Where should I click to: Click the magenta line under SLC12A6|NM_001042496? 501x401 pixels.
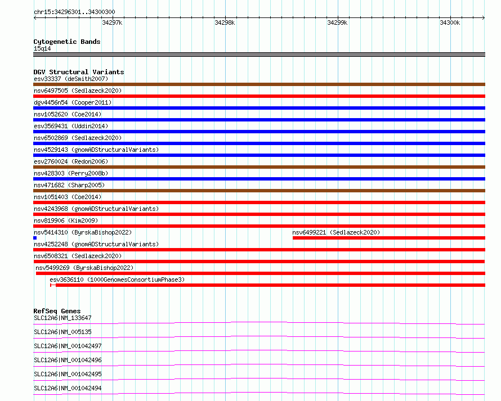click(x=259, y=365)
